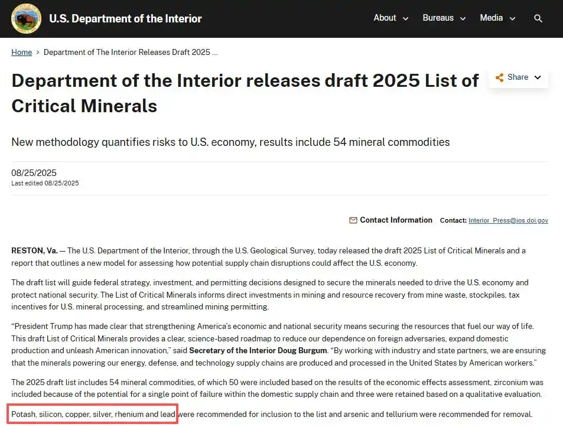Select the Media navigation item
Image resolution: width=563 pixels, height=427 pixels.
coord(491,18)
